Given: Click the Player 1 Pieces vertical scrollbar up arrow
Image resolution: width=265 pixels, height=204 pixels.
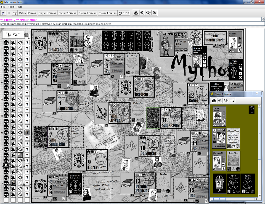Looking at the screenshot, I should pos(260,106).
